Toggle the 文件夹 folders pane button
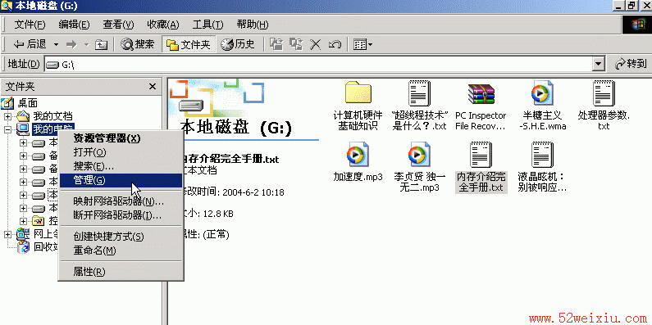Image resolution: width=652 pixels, height=325 pixels. click(189, 44)
